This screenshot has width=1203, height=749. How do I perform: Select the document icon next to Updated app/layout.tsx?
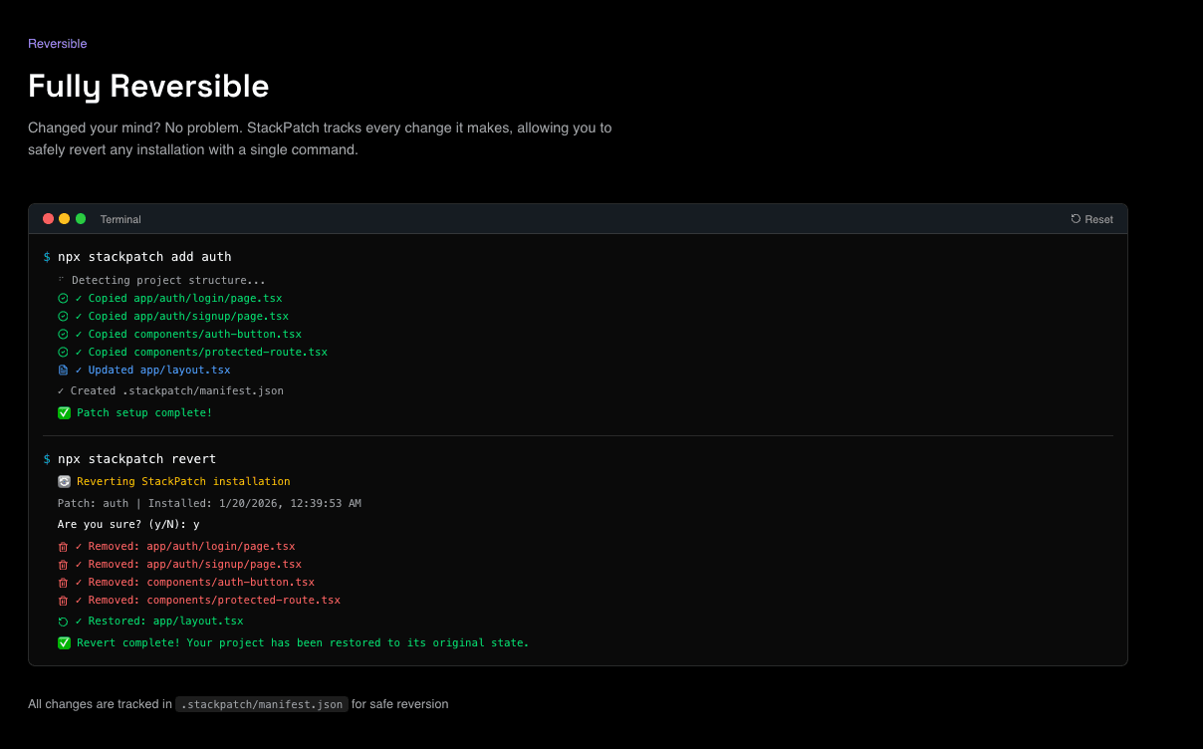[63, 370]
